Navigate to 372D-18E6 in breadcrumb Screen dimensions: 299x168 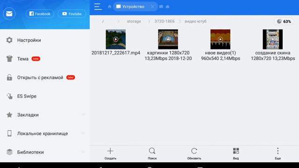164,21
